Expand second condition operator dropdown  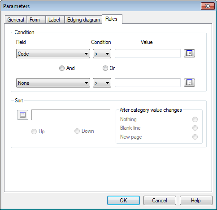click(x=102, y=83)
